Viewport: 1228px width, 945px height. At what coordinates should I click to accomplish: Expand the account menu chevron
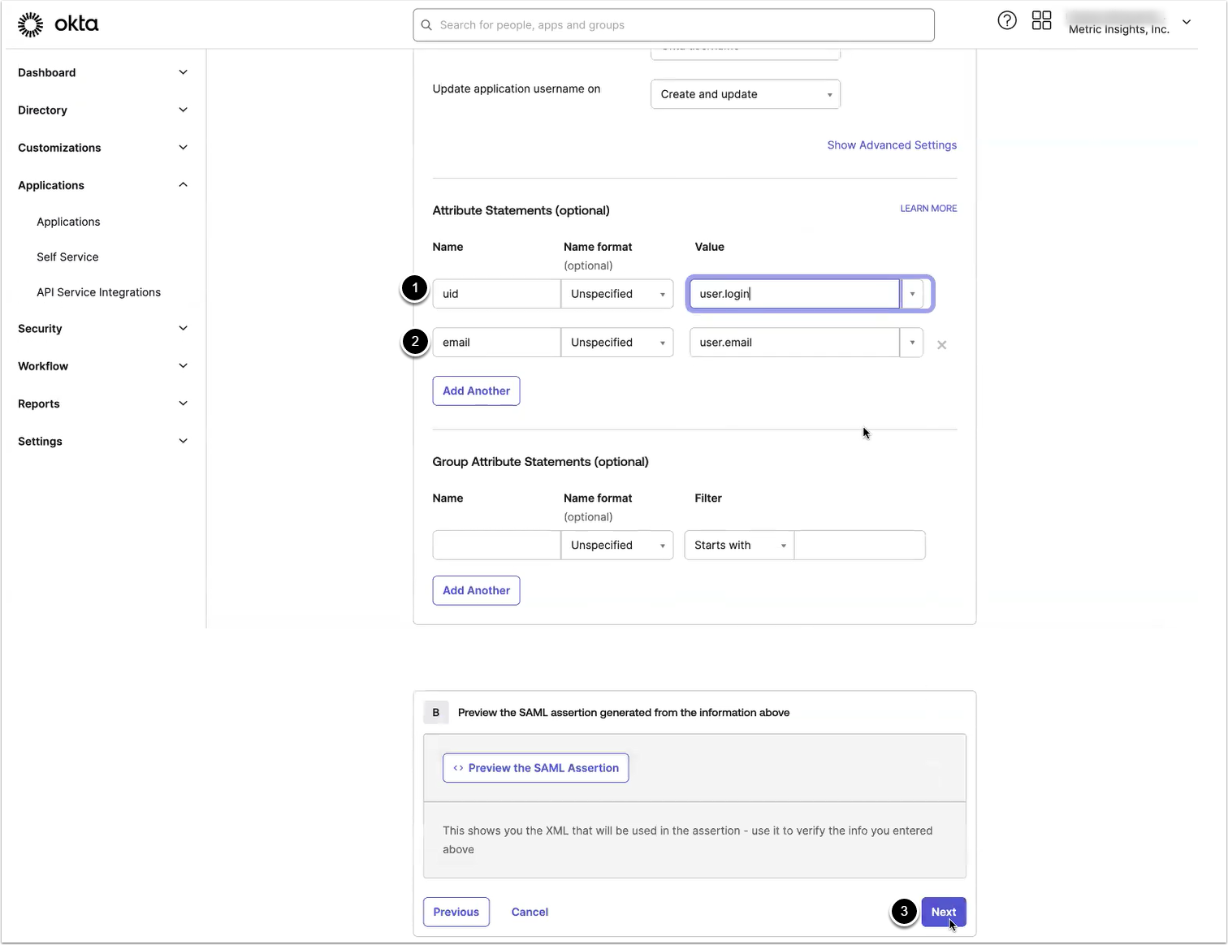[1187, 22]
